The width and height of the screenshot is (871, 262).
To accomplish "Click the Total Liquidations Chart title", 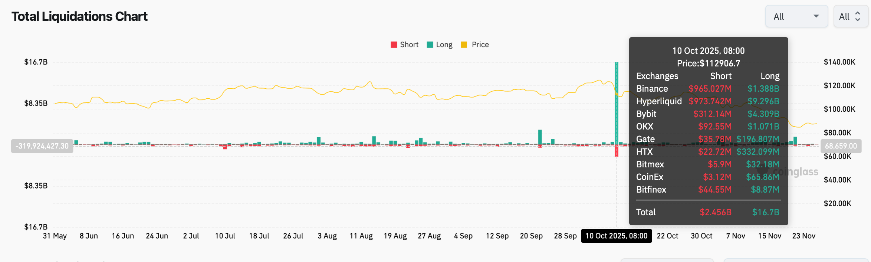I will (x=79, y=16).
